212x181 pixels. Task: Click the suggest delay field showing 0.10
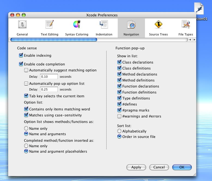point(49,77)
